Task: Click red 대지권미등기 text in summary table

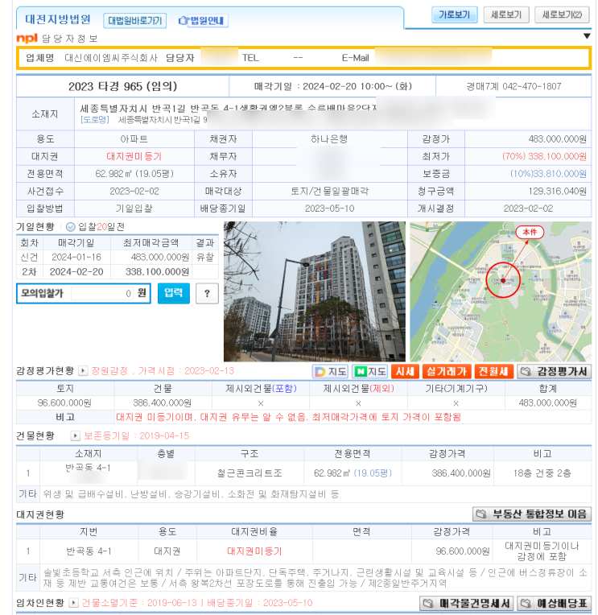Action: (134, 156)
